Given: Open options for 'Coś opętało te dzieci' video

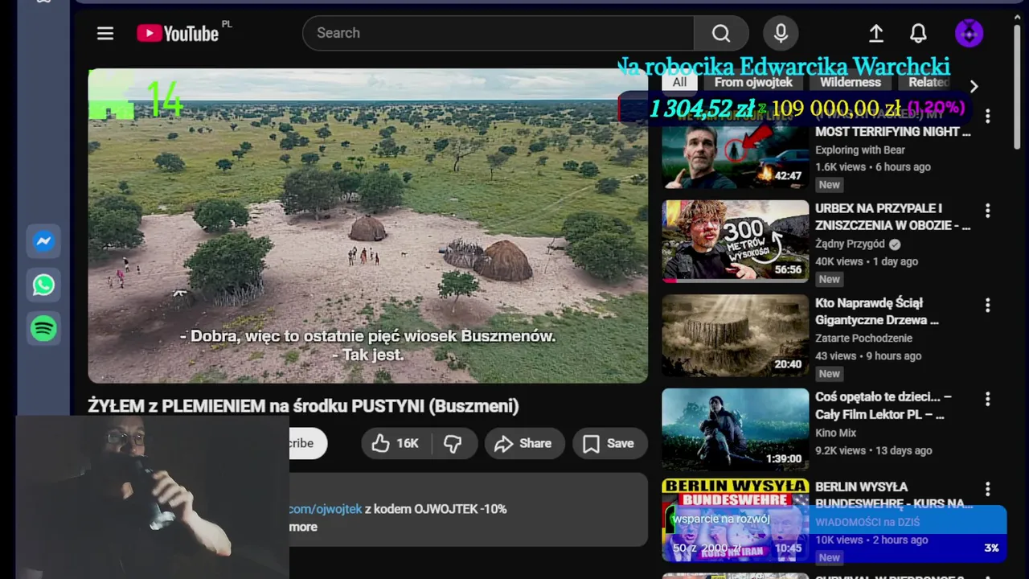Looking at the screenshot, I should tap(988, 400).
